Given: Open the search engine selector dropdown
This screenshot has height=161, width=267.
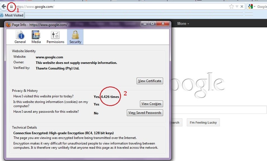Looking at the screenshot, I should point(254,7).
